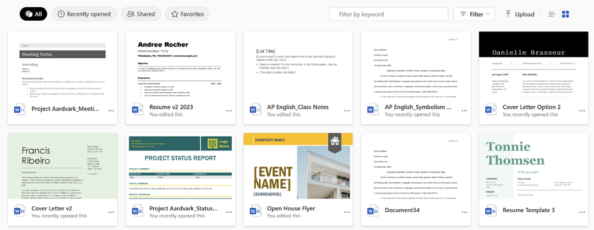Click the Open House Flyer file name
Viewport: 594px width, 230px height.
point(291,209)
